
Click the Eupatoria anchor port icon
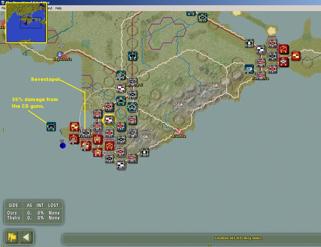click(x=60, y=54)
